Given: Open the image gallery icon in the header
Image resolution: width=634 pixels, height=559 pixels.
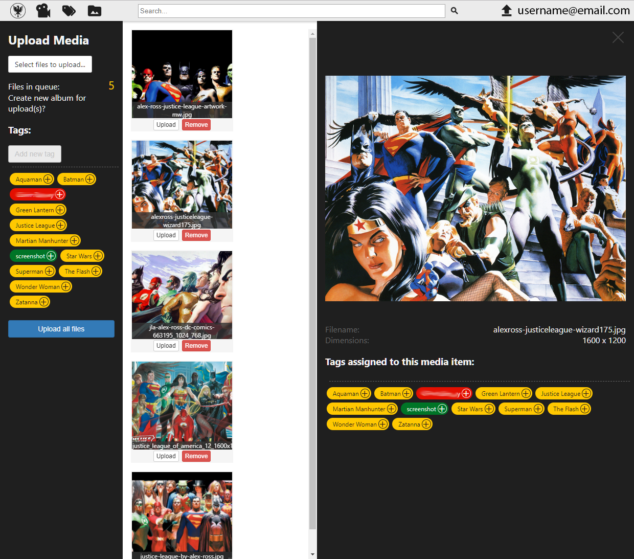Looking at the screenshot, I should (x=95, y=11).
